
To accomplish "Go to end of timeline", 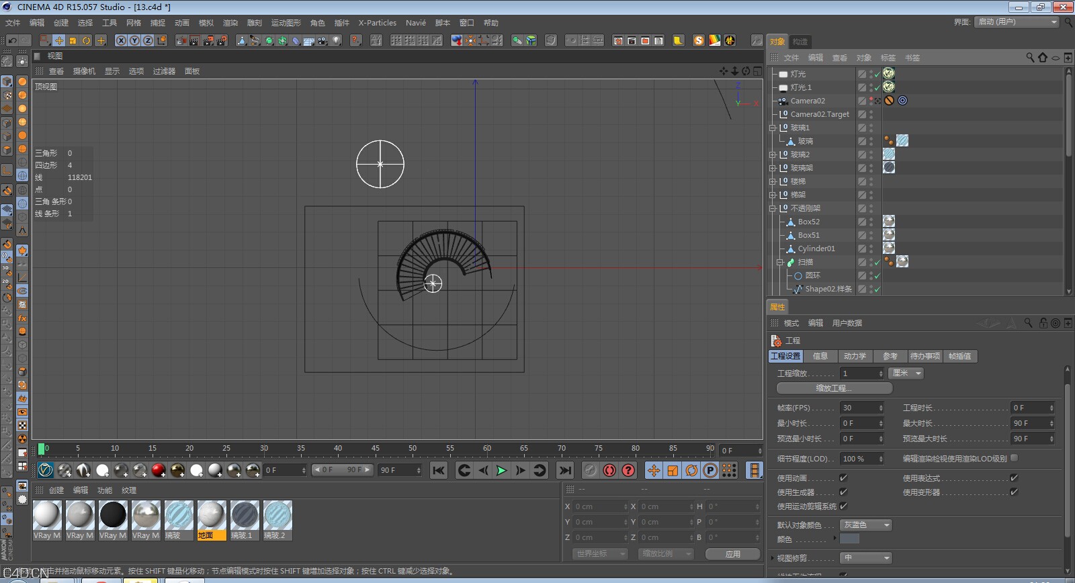I will 566,470.
